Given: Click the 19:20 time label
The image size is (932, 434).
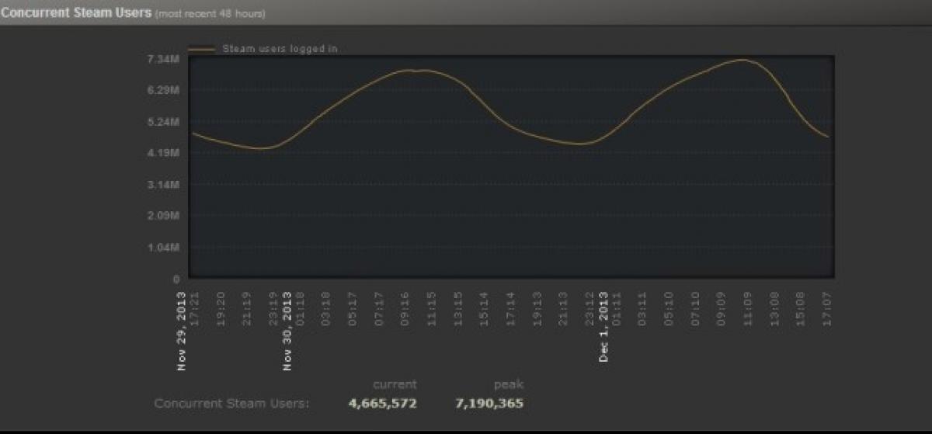Looking at the screenshot, I should pyautogui.click(x=221, y=308).
